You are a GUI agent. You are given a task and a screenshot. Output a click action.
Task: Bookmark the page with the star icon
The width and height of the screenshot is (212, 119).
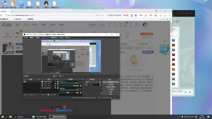pyautogui.click(x=1, y=15)
